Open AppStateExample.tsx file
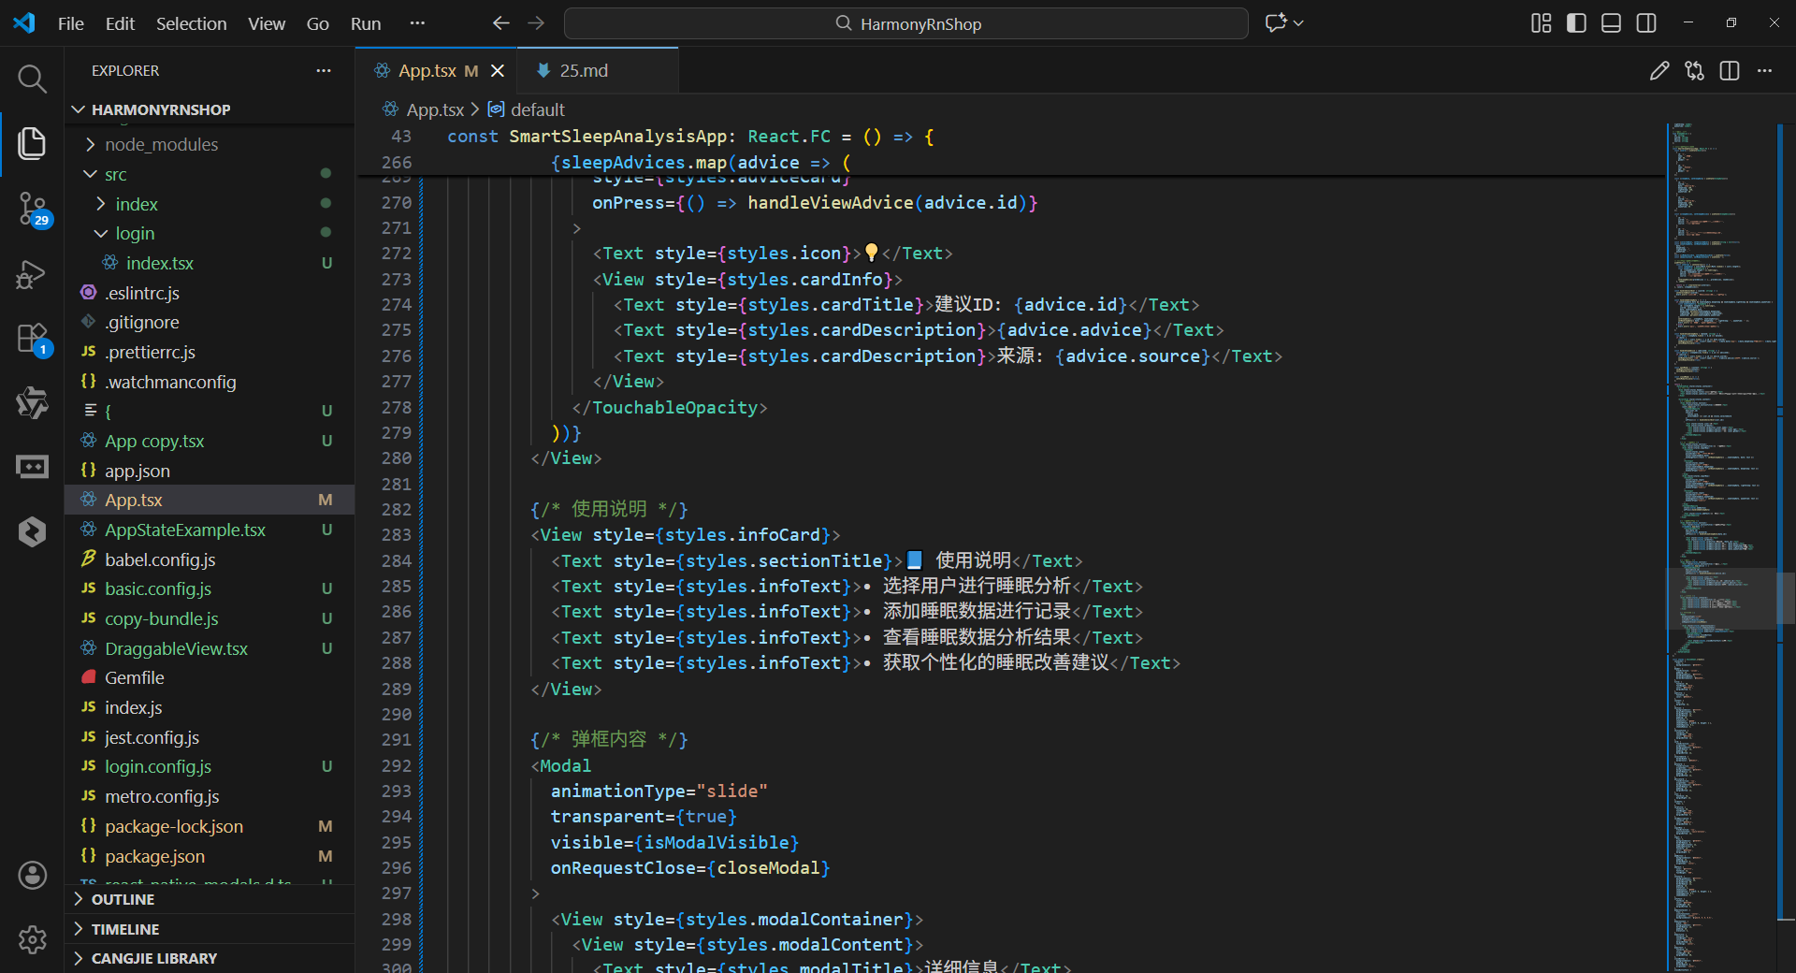This screenshot has width=1796, height=973. (210, 530)
